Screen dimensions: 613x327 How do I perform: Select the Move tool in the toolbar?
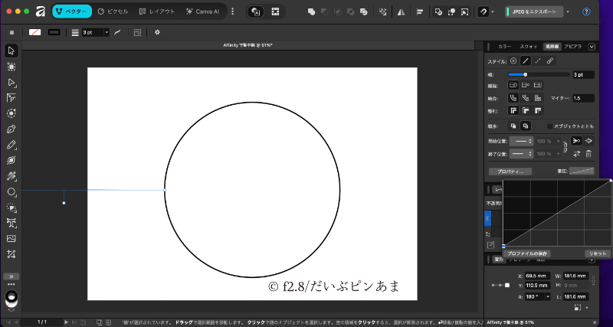click(x=11, y=51)
